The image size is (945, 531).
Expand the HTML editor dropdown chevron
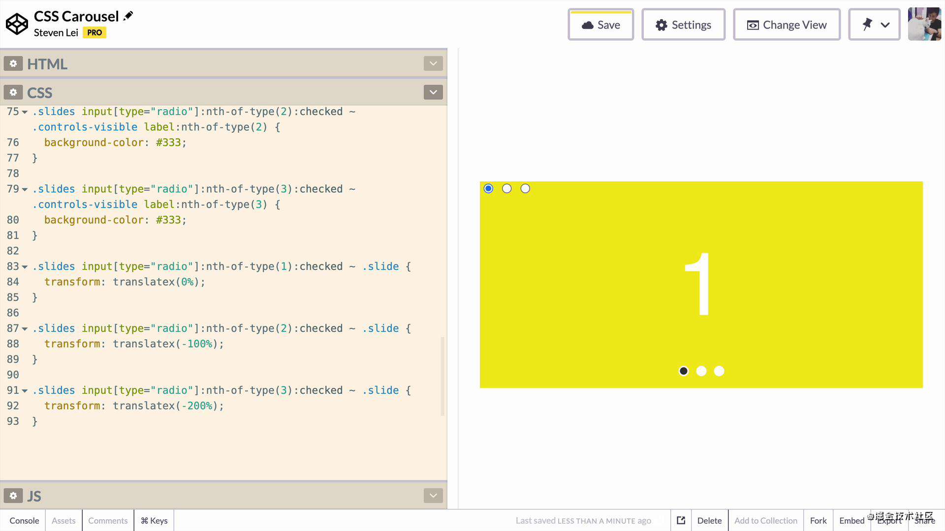tap(433, 63)
